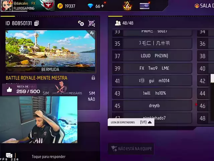Tap the Toque para responder field
Viewport: 214px width, 161px height.
(48, 157)
